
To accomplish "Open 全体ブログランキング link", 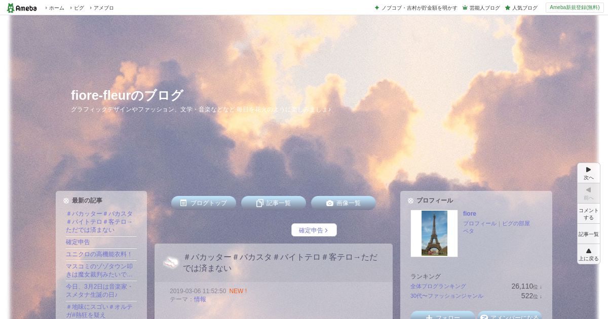I will (438, 286).
